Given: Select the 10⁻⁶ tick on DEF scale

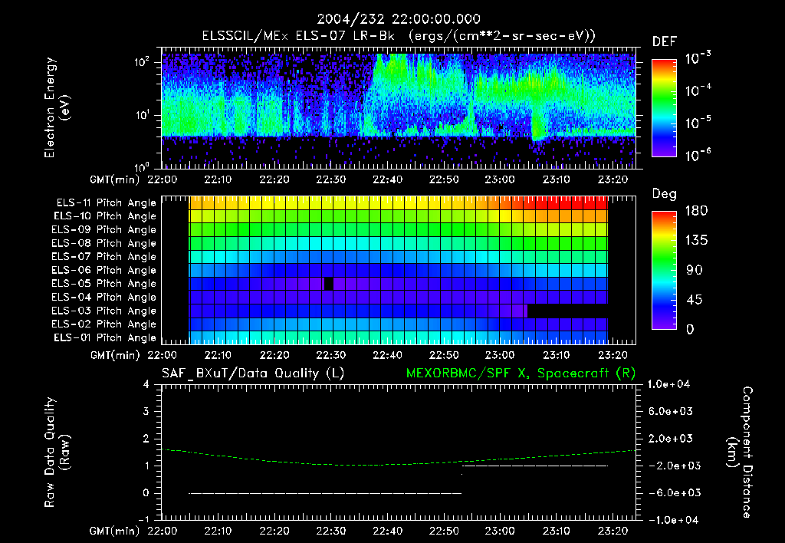Looking at the screenshot, I should point(698,155).
